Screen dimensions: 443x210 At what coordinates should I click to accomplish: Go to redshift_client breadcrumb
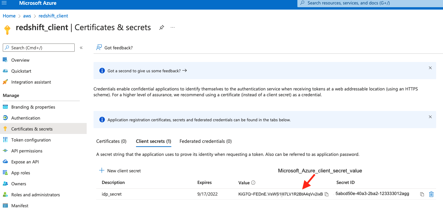point(53,16)
